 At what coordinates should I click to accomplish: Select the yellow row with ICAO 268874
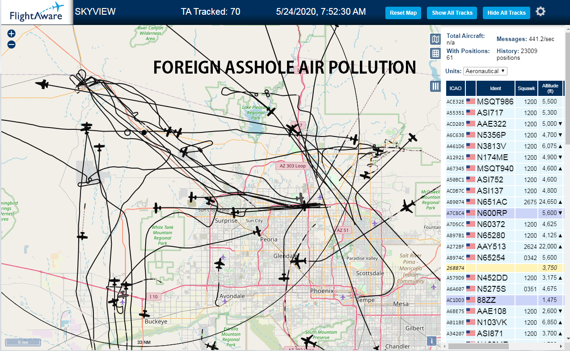coord(505,268)
